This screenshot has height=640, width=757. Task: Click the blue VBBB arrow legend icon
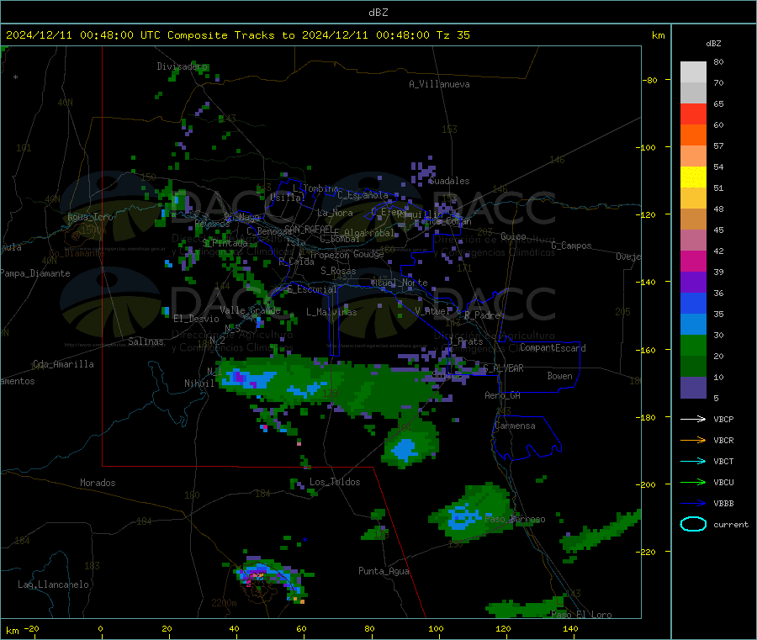(693, 503)
